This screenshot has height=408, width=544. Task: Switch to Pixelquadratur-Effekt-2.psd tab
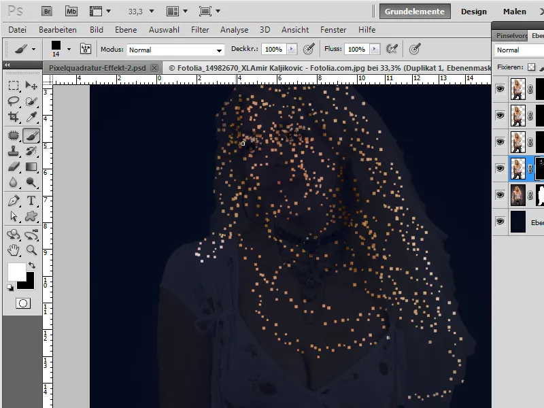[97, 68]
